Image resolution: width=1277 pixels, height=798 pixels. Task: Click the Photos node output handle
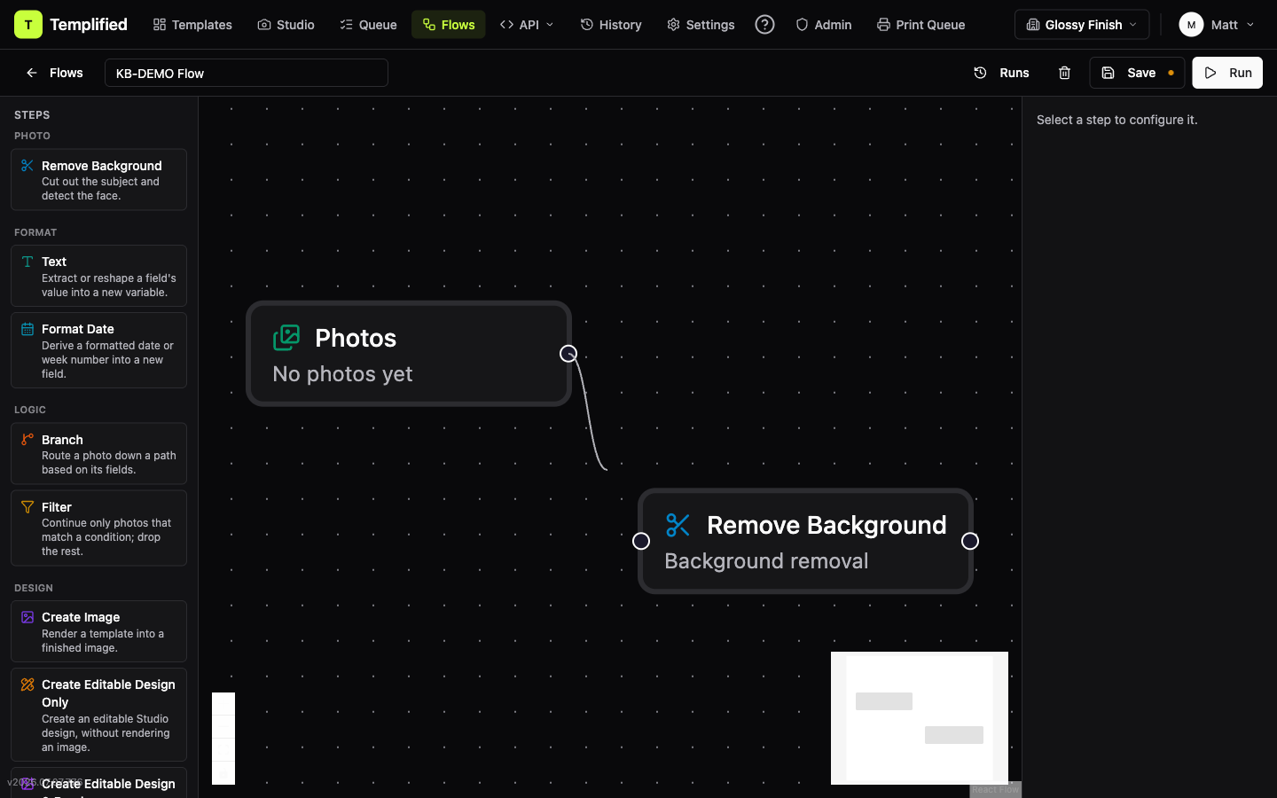tap(568, 354)
